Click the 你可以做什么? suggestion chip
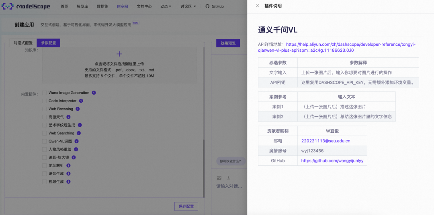Viewport: 434px width, 215px height. coord(230,161)
